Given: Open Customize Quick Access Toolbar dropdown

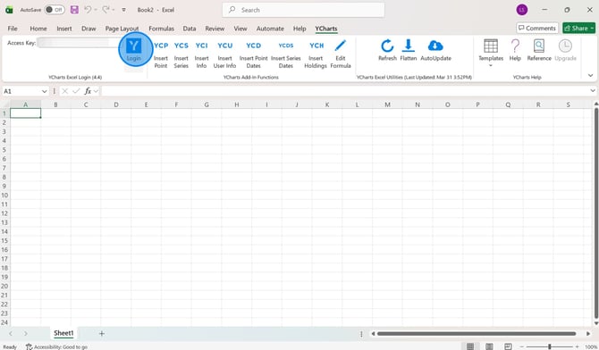Looking at the screenshot, I should (123, 10).
